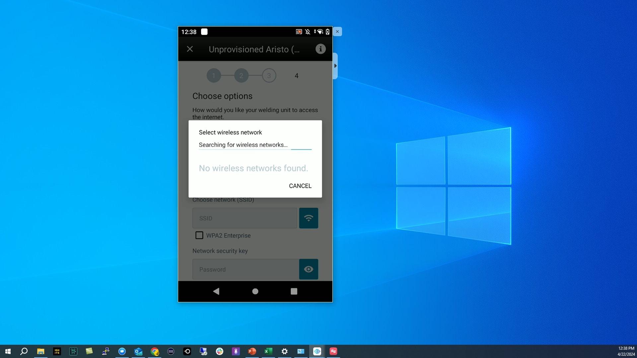This screenshot has height=358, width=637.
Task: Open Windows Settings gear in taskbar
Action: (285, 351)
